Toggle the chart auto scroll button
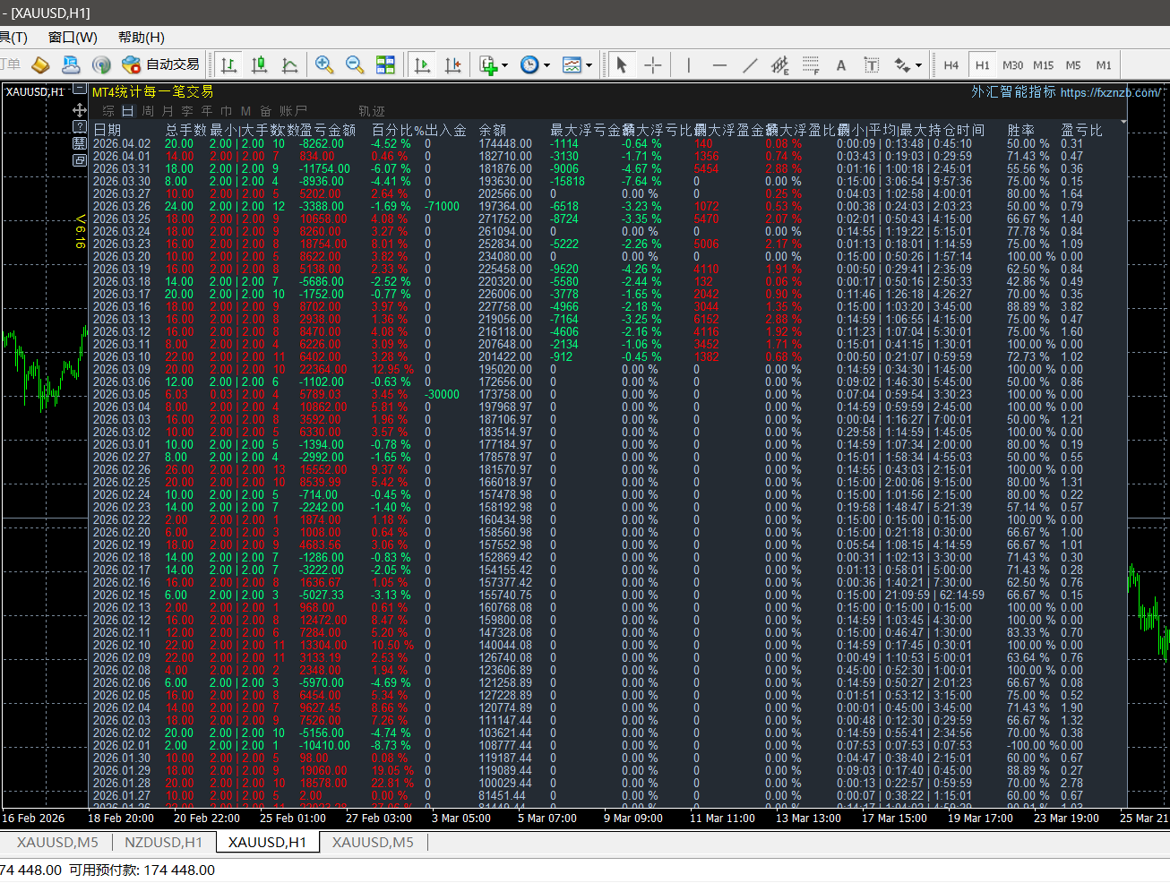The width and height of the screenshot is (1170, 883). (422, 64)
